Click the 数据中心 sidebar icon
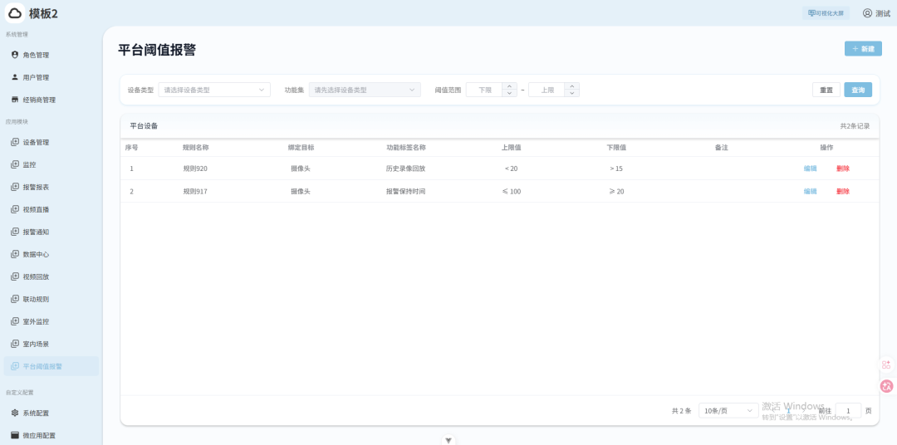 [15, 254]
